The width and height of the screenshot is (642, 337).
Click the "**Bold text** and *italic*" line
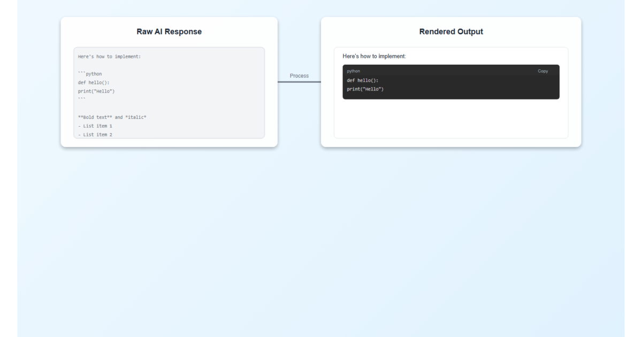click(112, 117)
